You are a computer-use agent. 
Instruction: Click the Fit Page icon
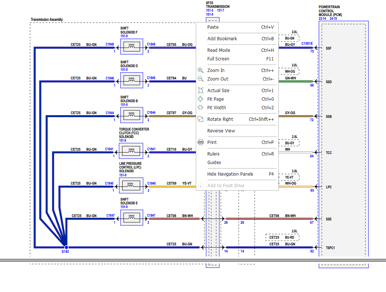pos(201,99)
